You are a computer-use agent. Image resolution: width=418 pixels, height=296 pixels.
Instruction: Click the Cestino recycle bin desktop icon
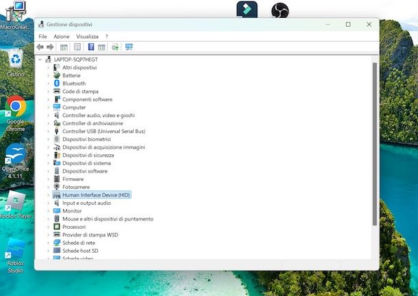(16, 63)
